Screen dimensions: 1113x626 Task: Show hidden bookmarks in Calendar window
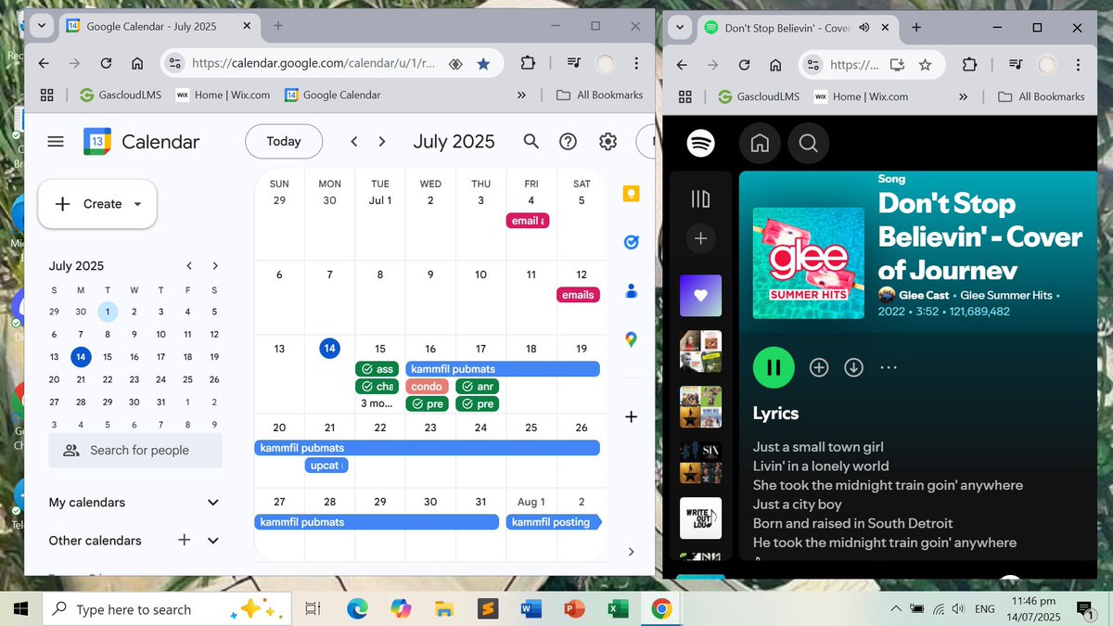coord(521,95)
